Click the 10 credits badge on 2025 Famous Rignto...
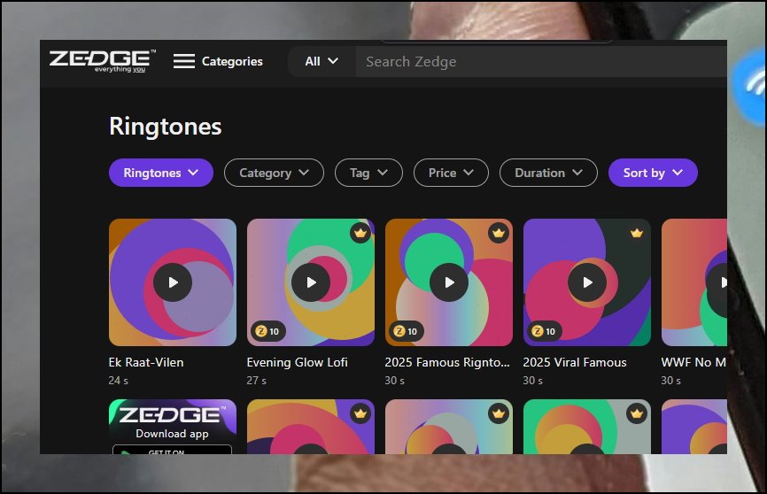The image size is (767, 494). pos(407,331)
